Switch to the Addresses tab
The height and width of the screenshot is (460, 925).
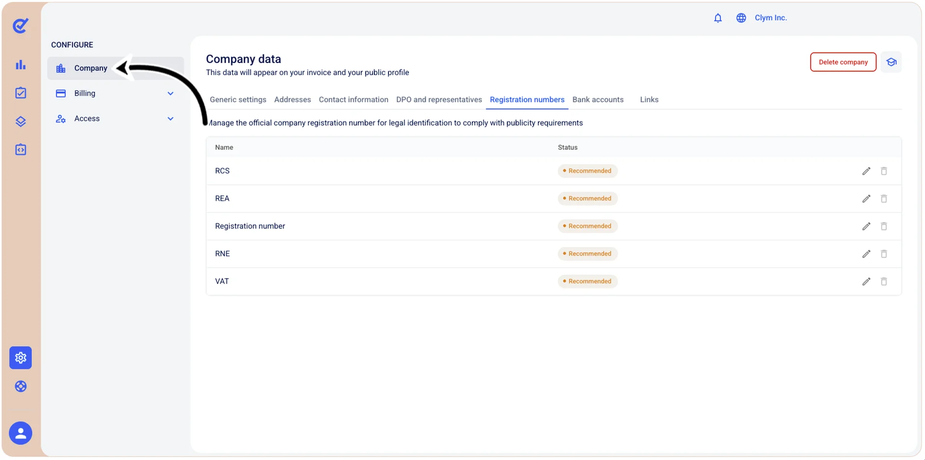pos(292,100)
